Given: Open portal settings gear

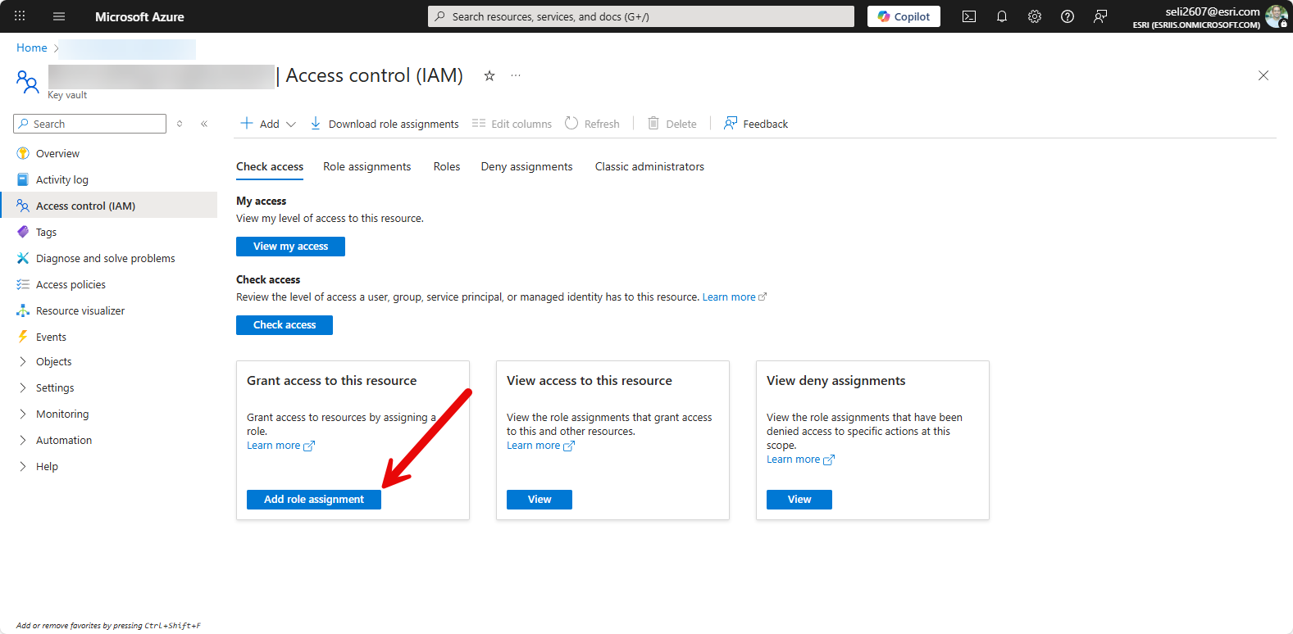Looking at the screenshot, I should [1035, 16].
